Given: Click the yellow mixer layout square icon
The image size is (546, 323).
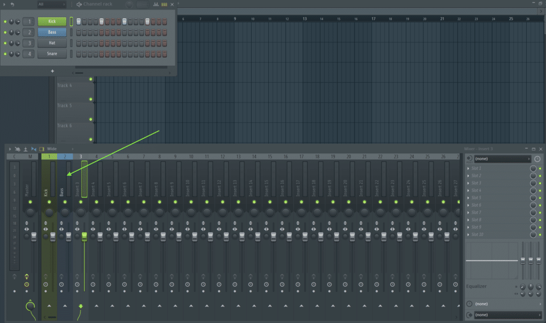Looking at the screenshot, I should pyautogui.click(x=42, y=149).
